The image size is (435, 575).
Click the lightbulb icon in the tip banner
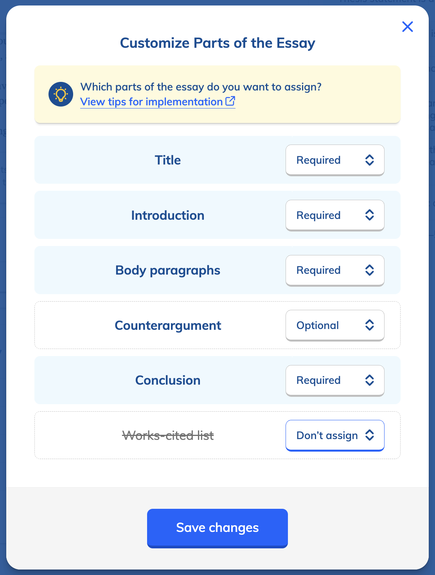(x=61, y=94)
